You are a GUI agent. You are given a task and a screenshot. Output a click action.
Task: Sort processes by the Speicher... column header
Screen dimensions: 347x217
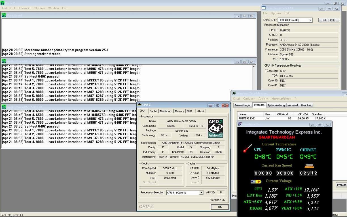pyautogui.click(x=318, y=114)
